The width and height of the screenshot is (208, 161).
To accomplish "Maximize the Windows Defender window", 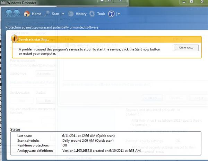I will tap(110, 1).
